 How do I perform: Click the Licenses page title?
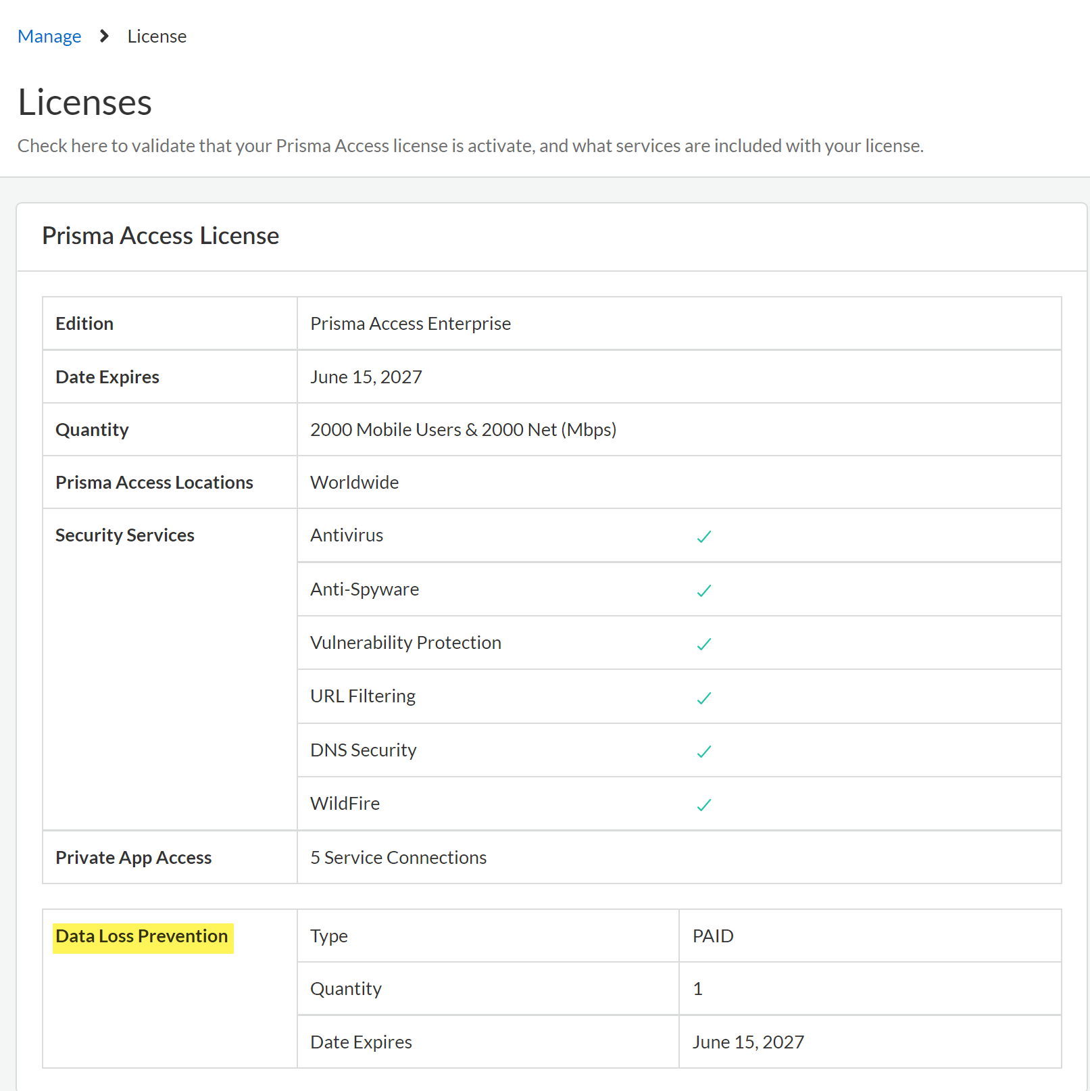tap(85, 103)
